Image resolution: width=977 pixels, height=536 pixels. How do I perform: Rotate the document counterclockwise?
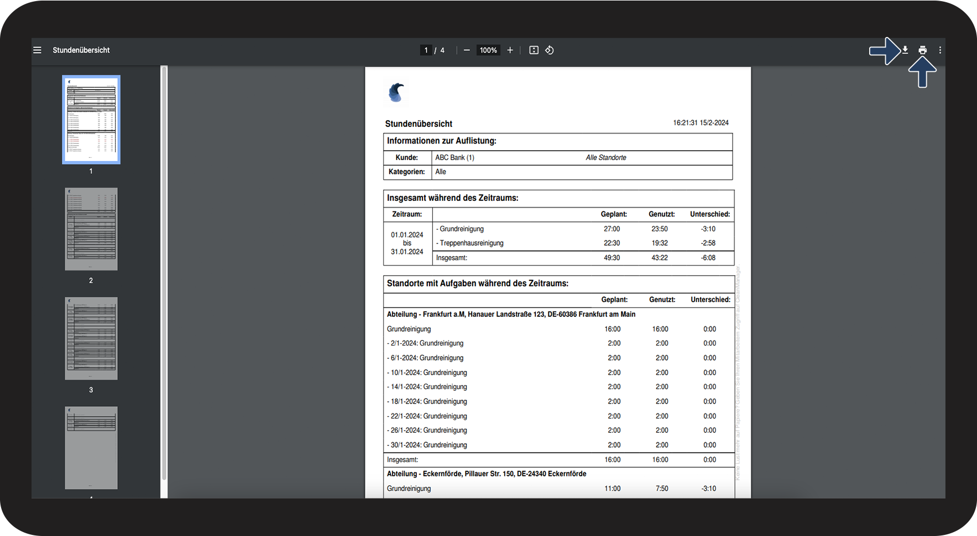click(549, 50)
